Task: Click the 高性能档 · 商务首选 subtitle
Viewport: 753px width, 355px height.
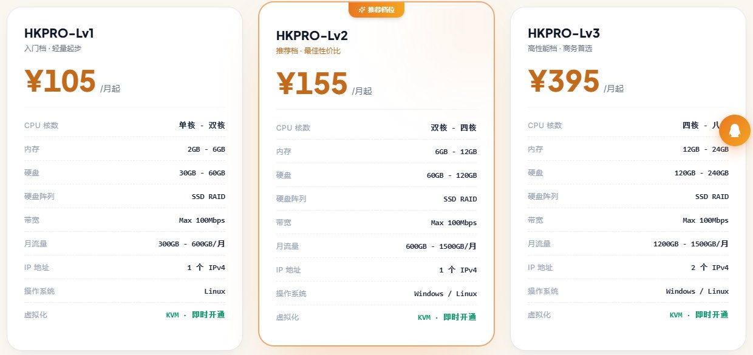Action: pos(560,49)
